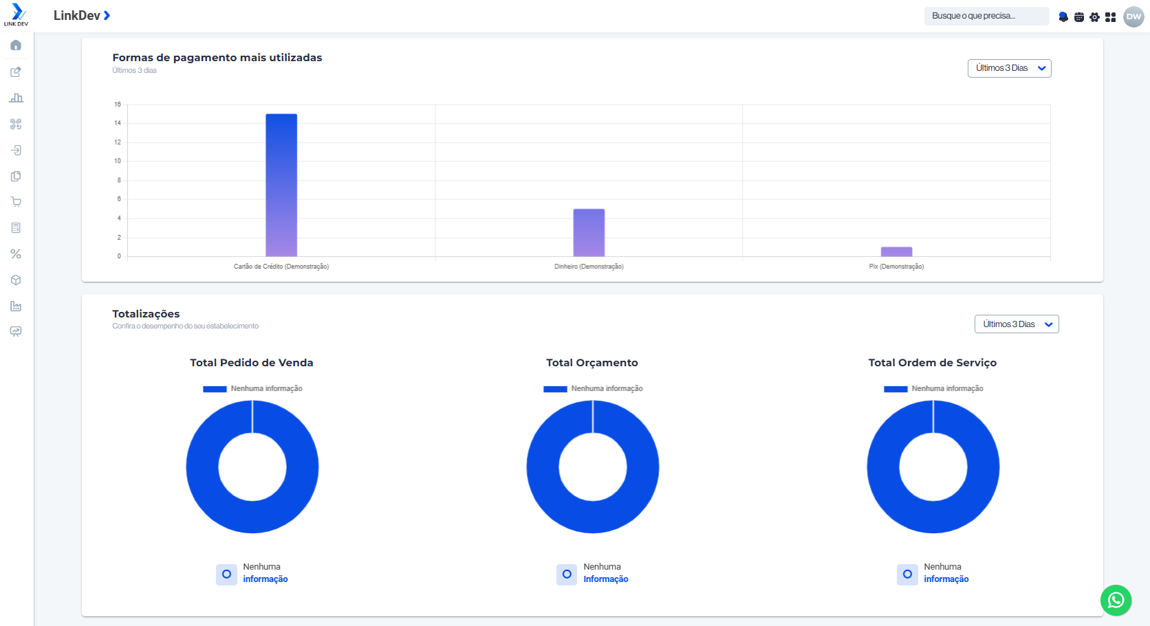Open the calendar icon in the top bar
The image size is (1150, 626).
(1078, 16)
